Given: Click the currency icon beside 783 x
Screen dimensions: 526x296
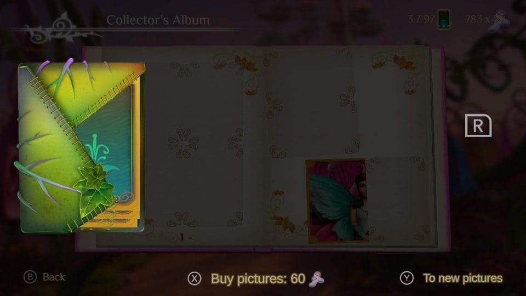Looking at the screenshot, I should point(500,21).
